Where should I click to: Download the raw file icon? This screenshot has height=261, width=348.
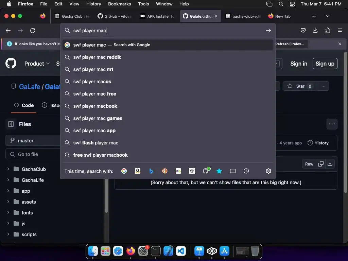pyautogui.click(x=330, y=164)
